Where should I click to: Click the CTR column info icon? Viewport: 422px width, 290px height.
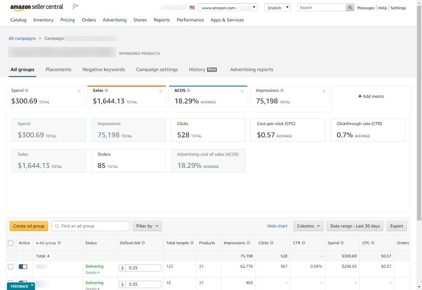(x=303, y=243)
